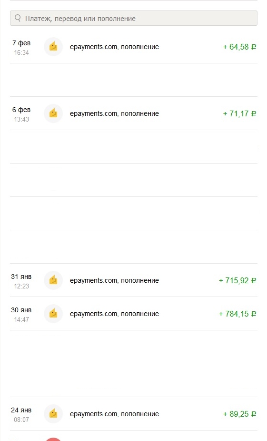This screenshot has height=441, width=267.
Task: Click the search magnifier icon
Action: click(18, 18)
